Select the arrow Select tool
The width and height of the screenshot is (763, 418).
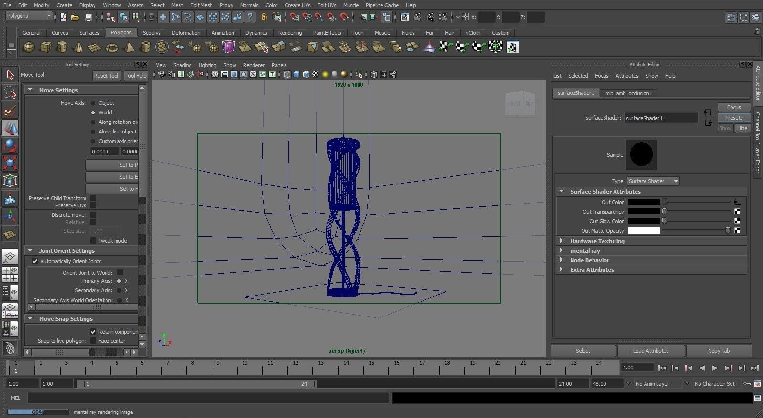click(10, 75)
